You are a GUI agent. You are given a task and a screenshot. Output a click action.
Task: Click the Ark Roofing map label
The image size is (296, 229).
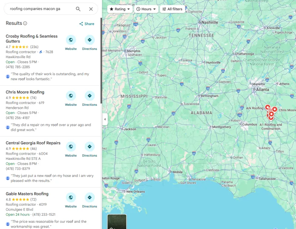point(255,108)
